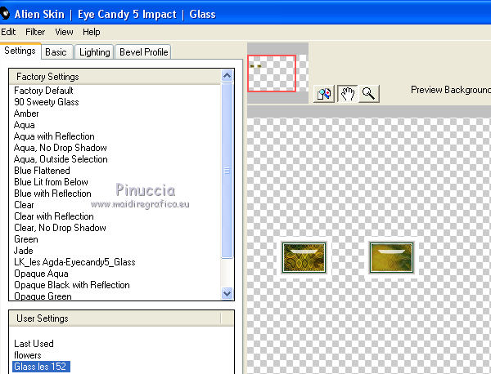Screen dimensions: 491x374
Task: Select the Aqua preset
Action: (x=25, y=125)
